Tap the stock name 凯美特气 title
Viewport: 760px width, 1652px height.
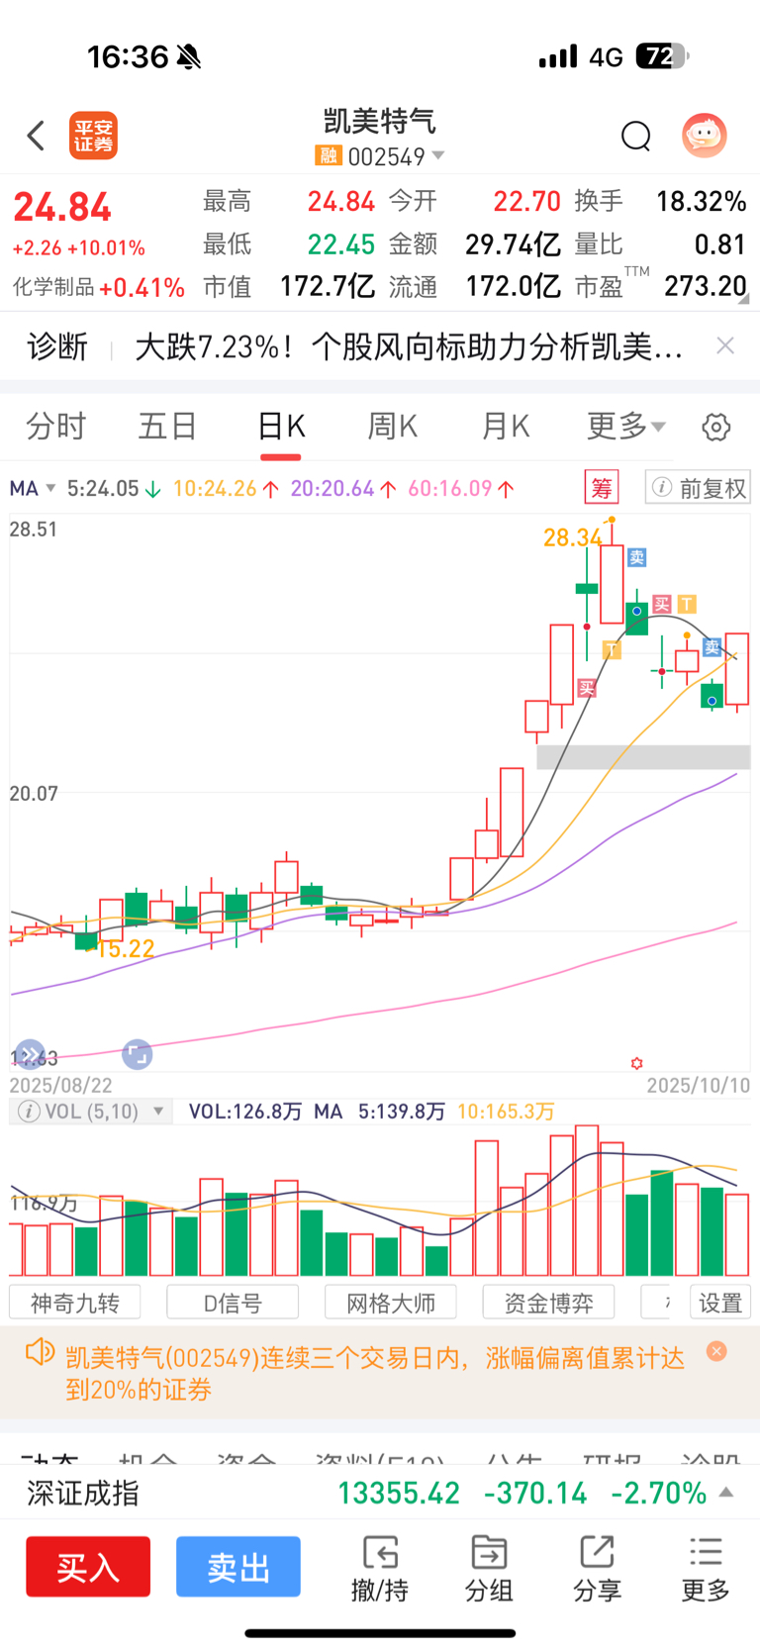click(380, 121)
